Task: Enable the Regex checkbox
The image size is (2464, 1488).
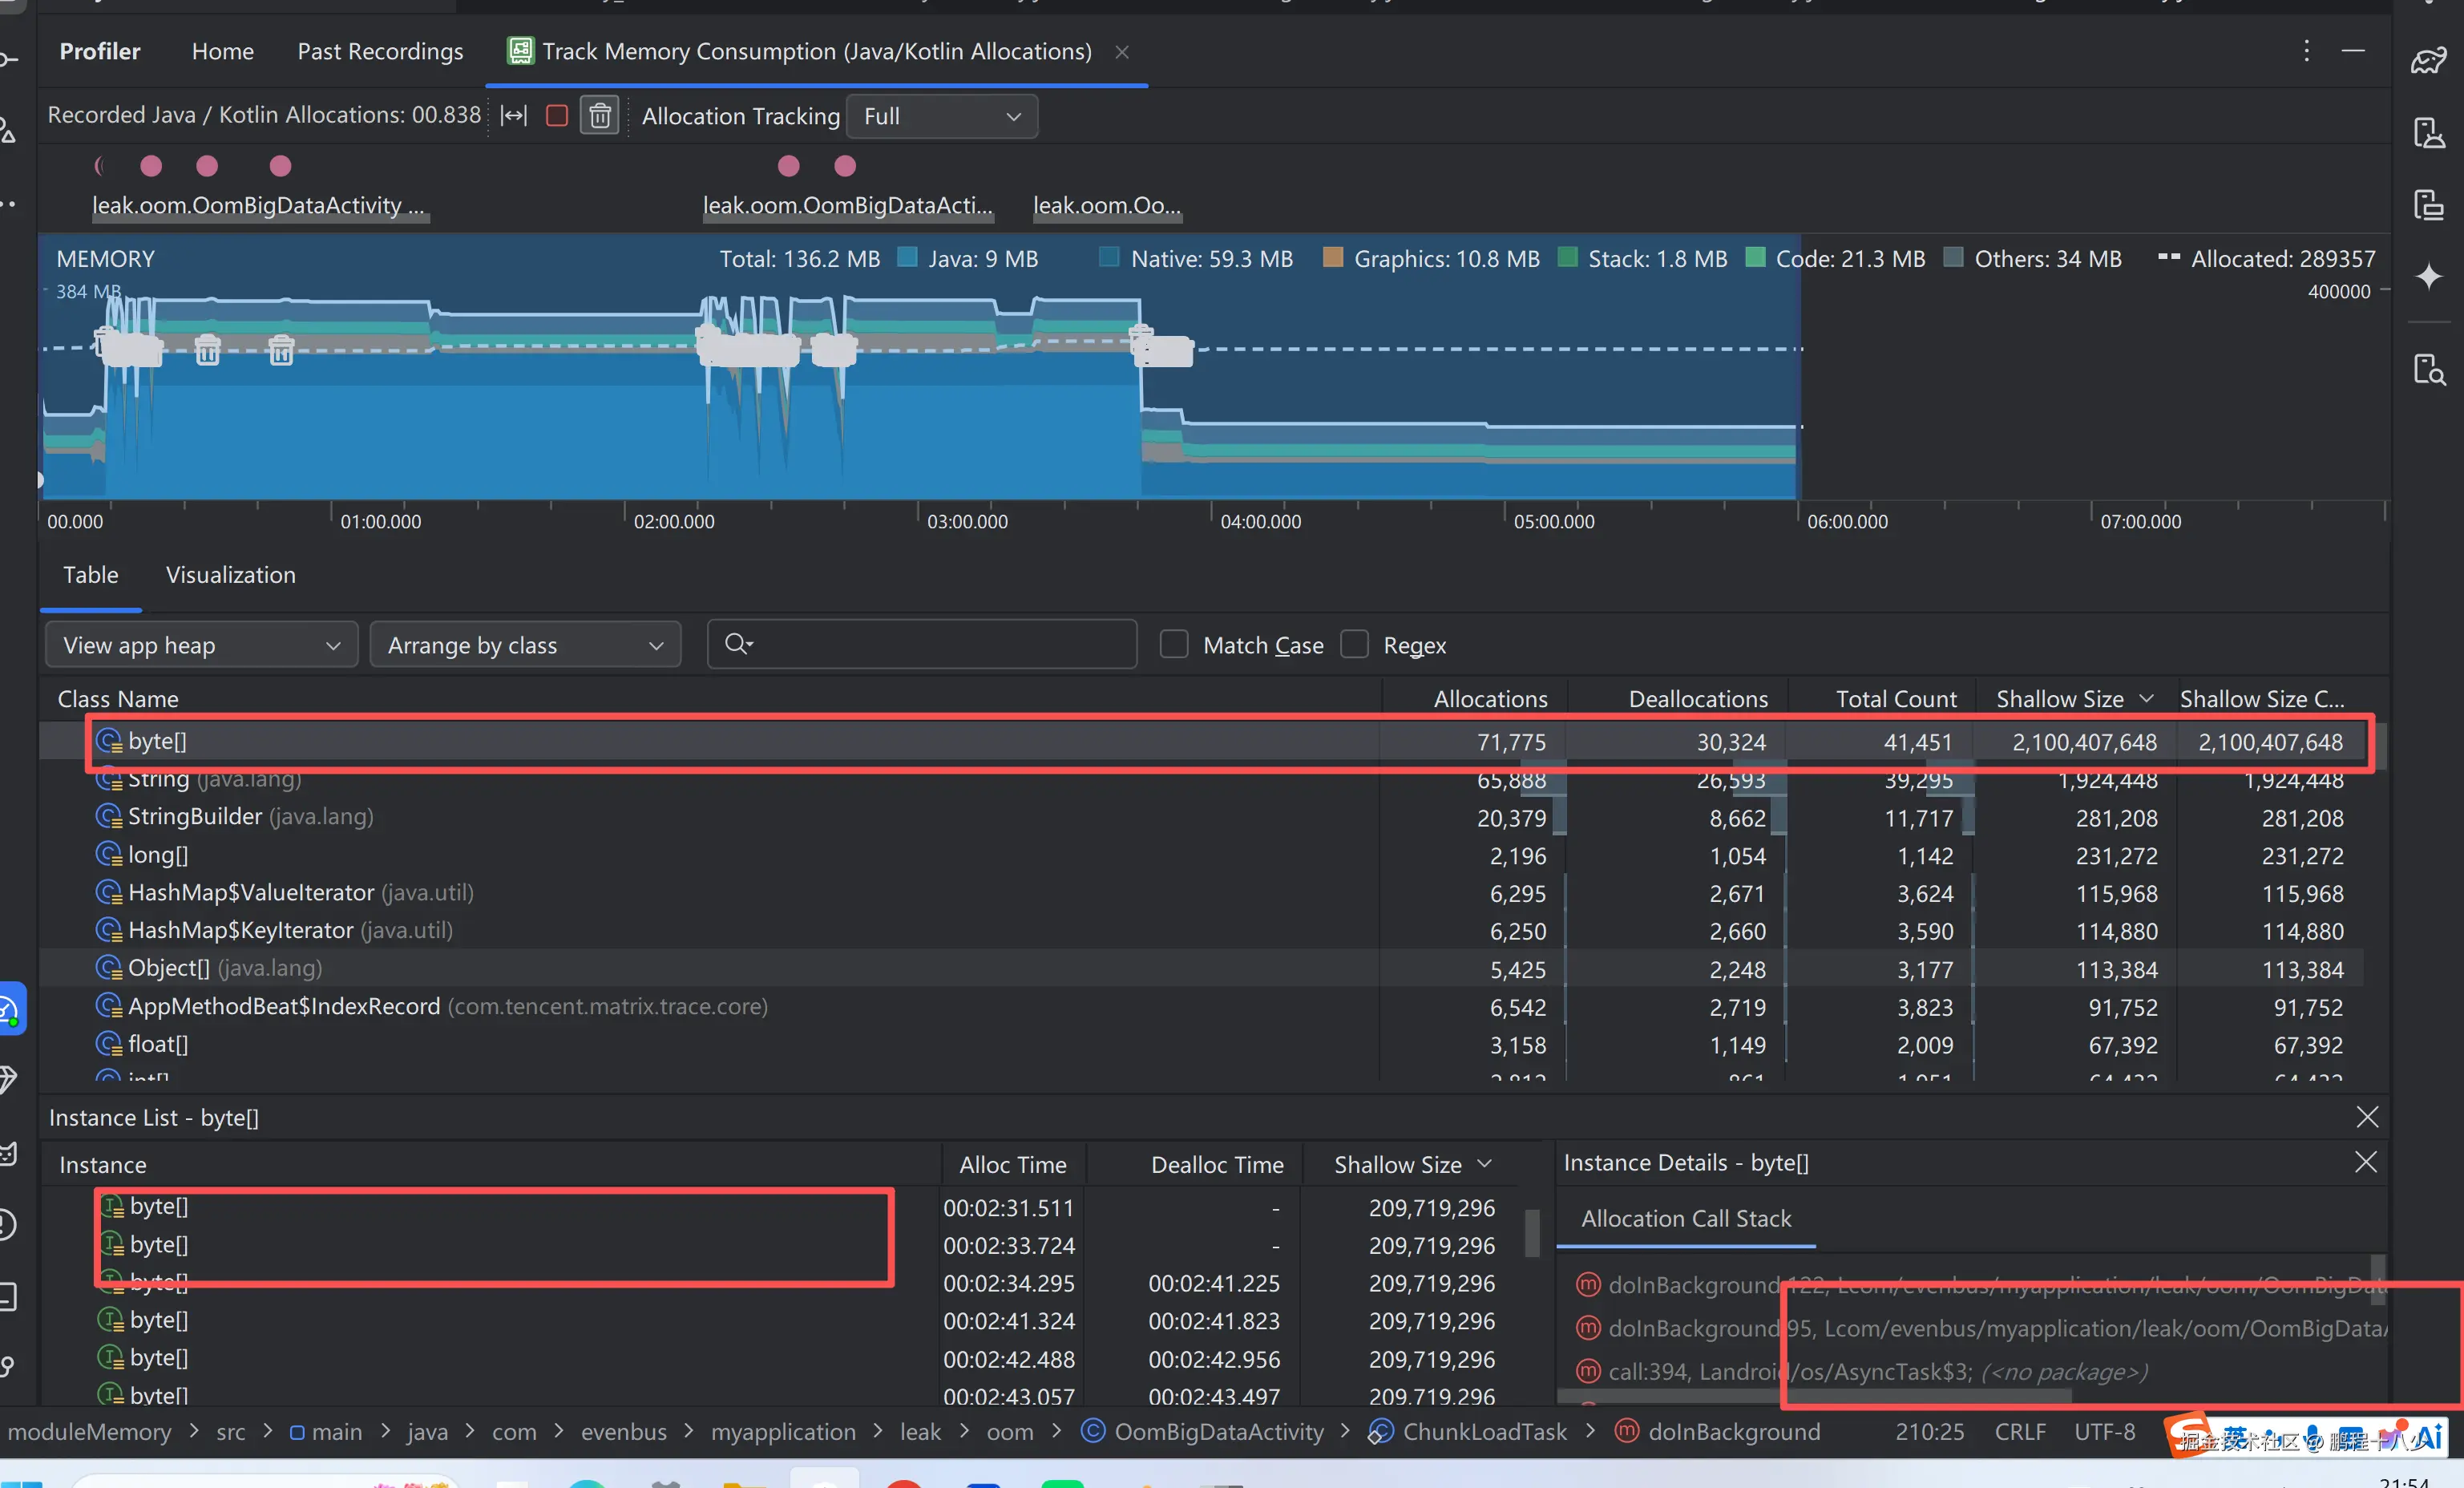Action: (x=1354, y=645)
